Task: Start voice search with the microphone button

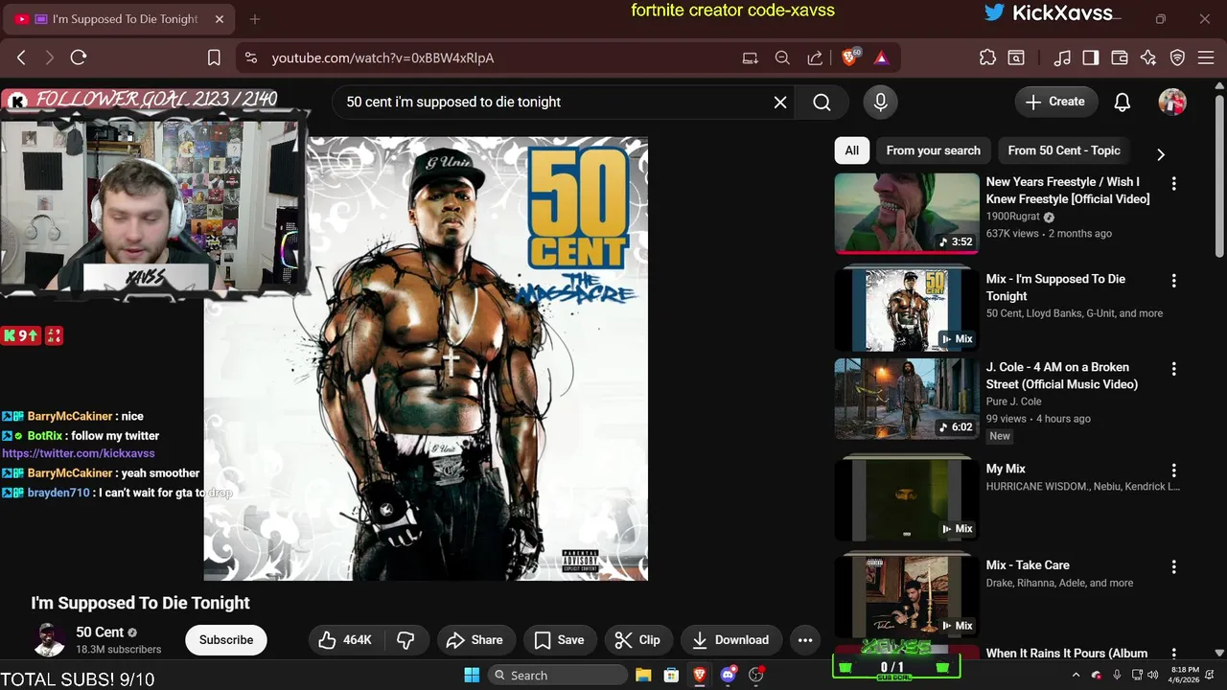Action: click(880, 102)
